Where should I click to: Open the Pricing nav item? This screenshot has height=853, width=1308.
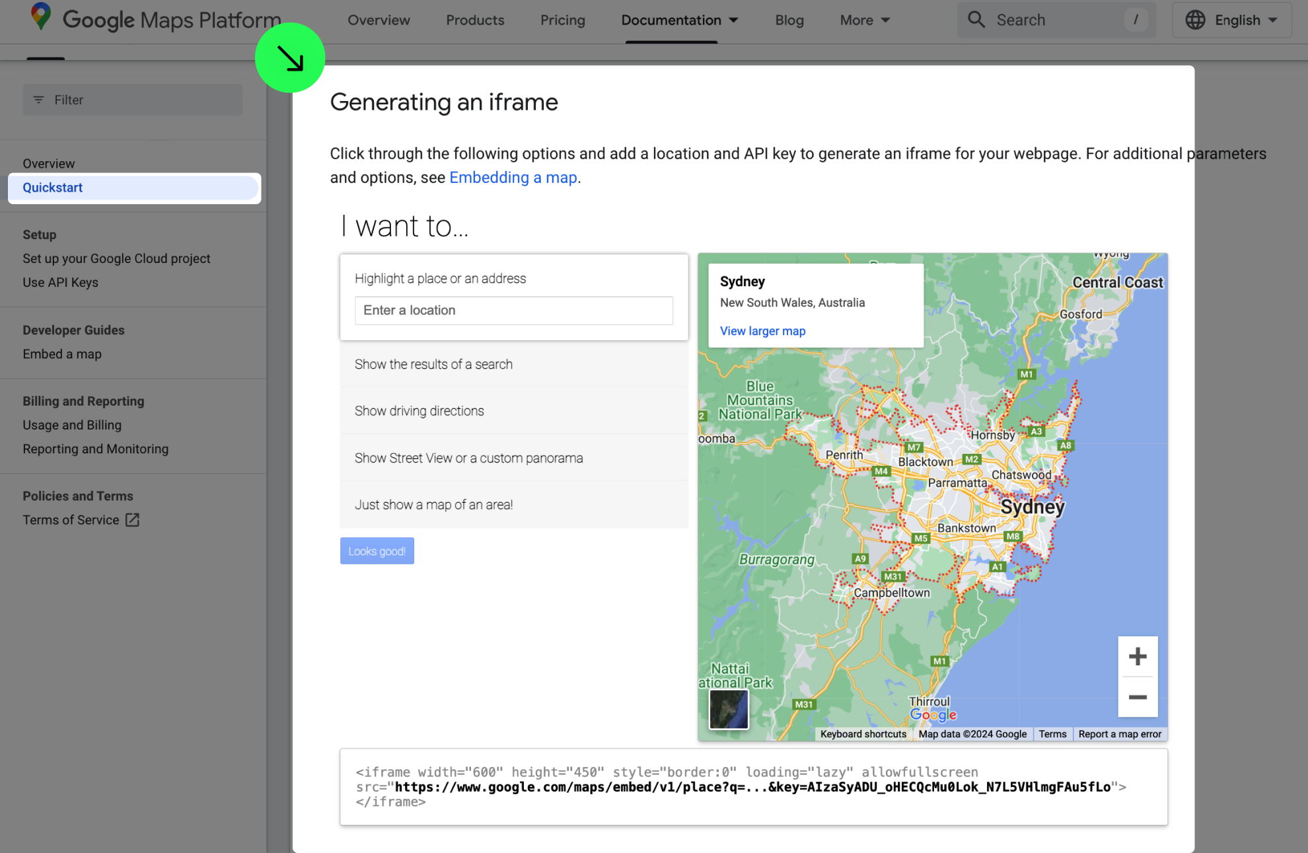(x=562, y=20)
